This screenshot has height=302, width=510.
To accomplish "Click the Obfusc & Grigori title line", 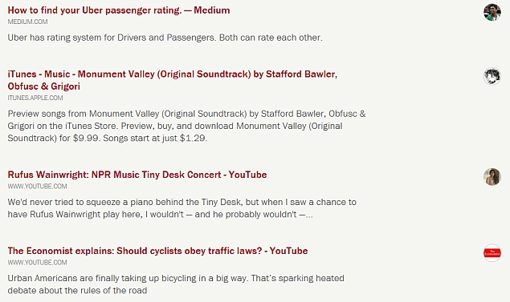I will coord(44,87).
